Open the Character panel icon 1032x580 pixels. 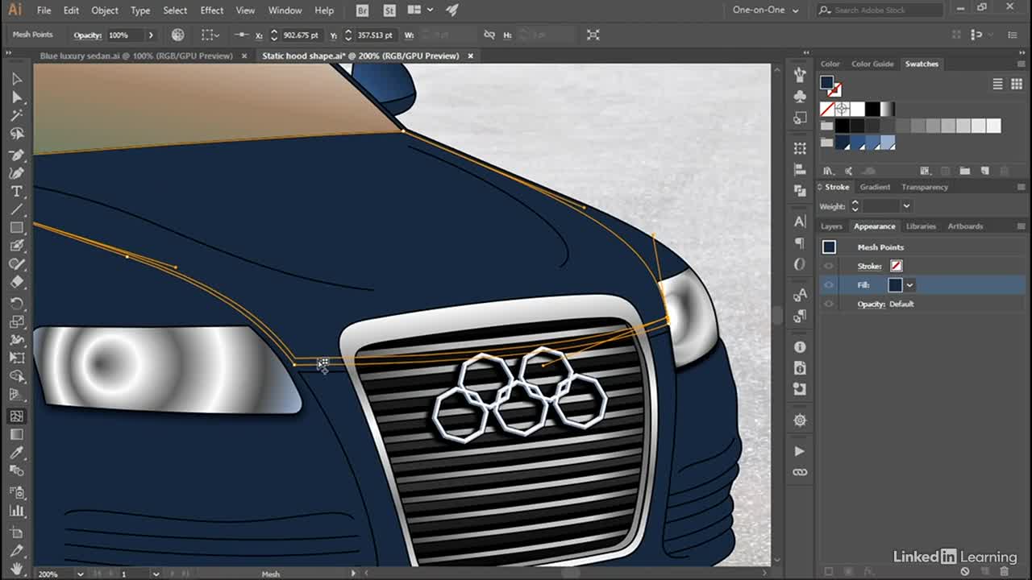(x=800, y=222)
